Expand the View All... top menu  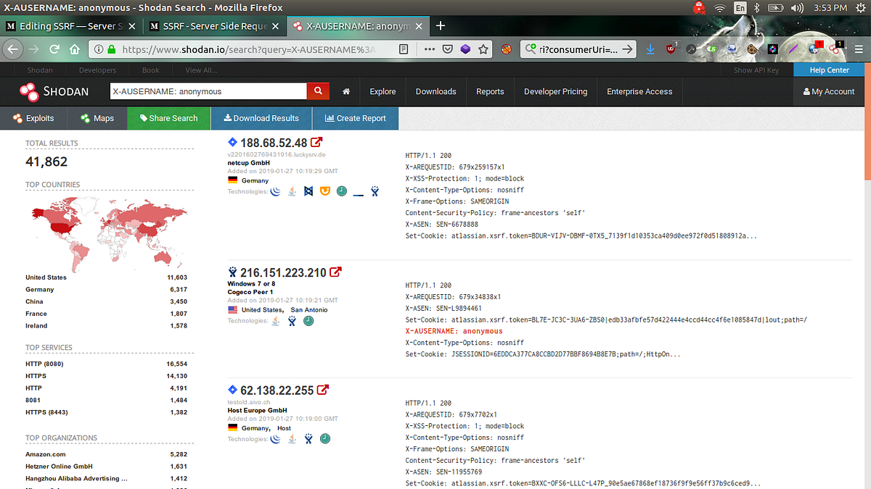click(201, 70)
